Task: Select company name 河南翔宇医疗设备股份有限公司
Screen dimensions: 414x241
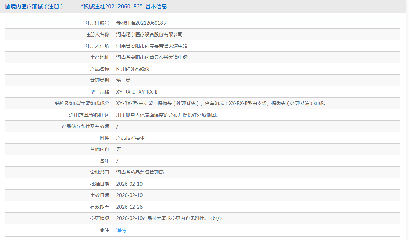Action: pos(149,34)
